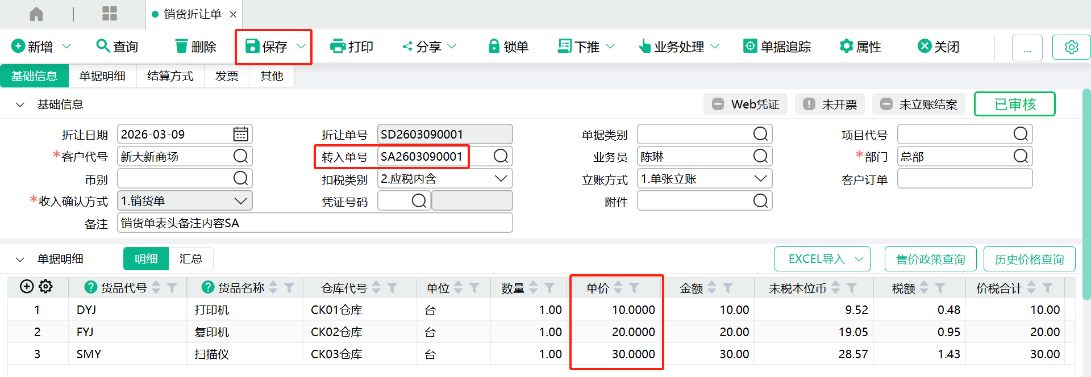The width and height of the screenshot is (1091, 377).
Task: Click into the 备注 text field
Action: click(314, 223)
